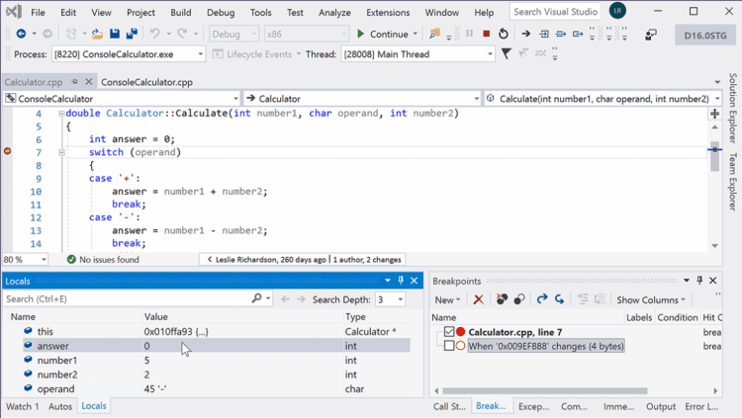Enable the data breakpoint '0x009EF888' checkbox
The width and height of the screenshot is (742, 418).
(449, 346)
